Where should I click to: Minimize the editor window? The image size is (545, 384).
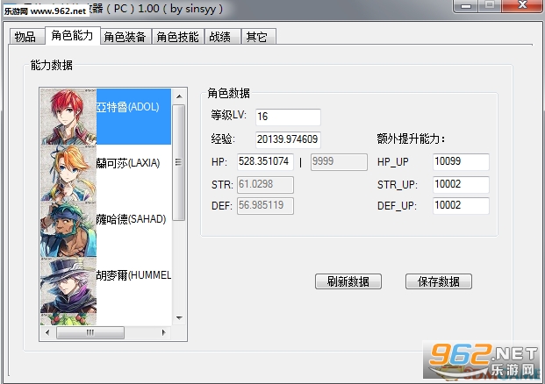[x=466, y=6]
